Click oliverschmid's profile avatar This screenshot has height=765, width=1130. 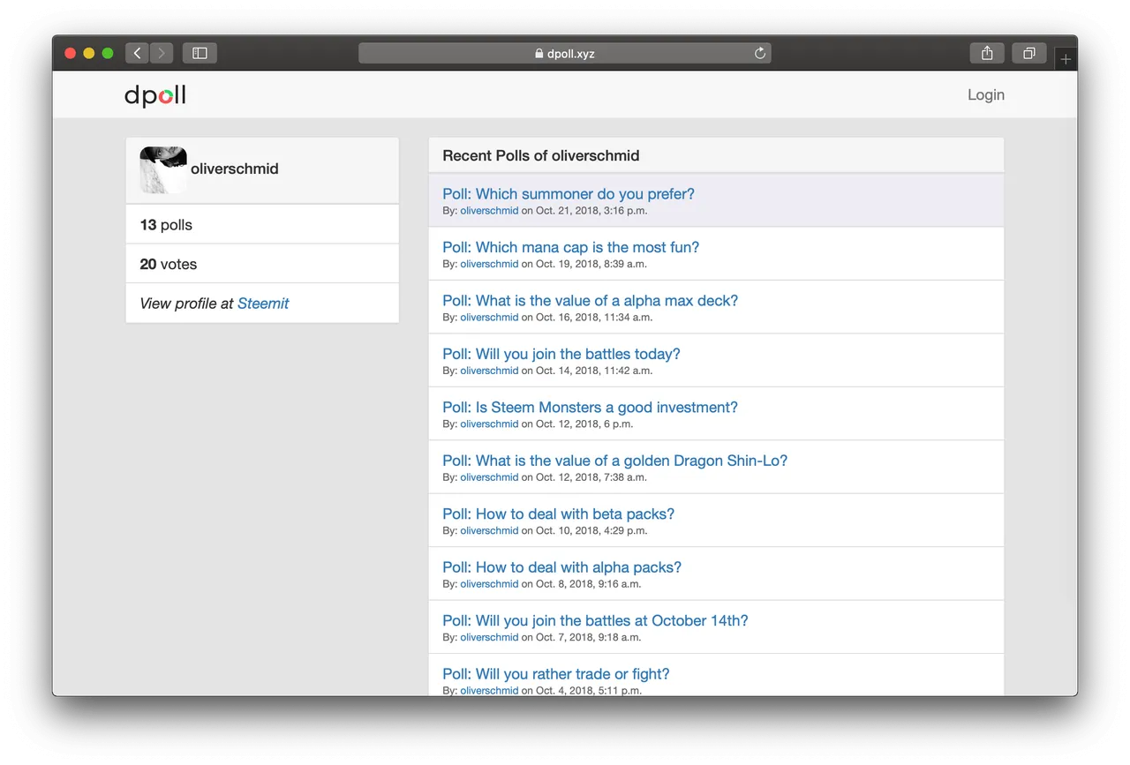click(x=163, y=169)
